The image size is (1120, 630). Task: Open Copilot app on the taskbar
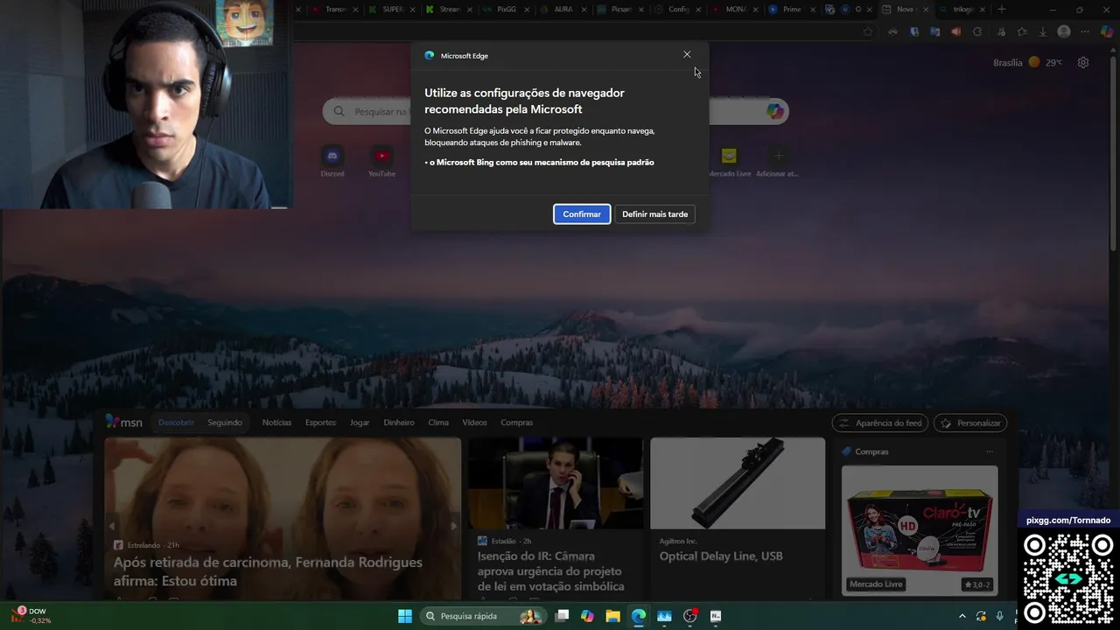pos(587,616)
